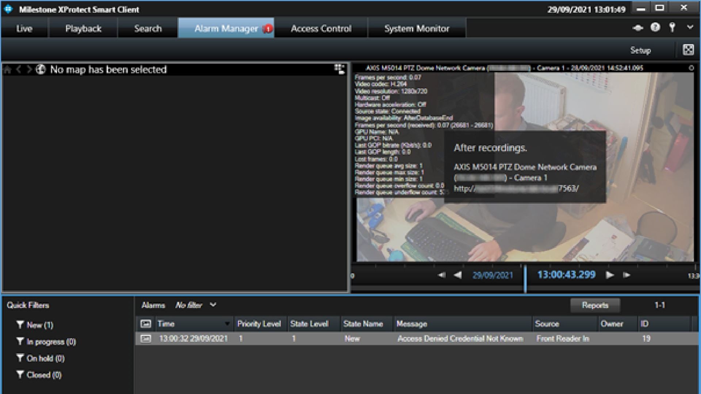Toggle full screen mode icon
701x394 pixels.
[688, 50]
